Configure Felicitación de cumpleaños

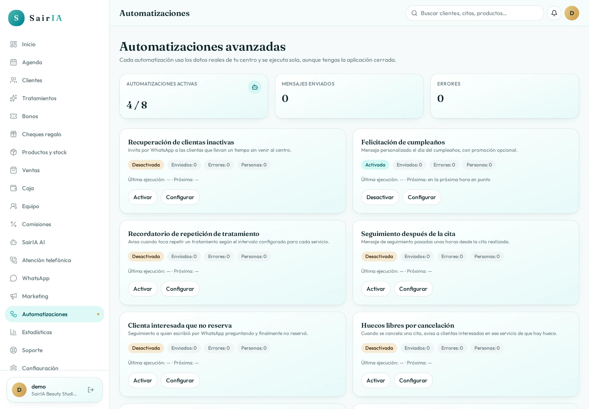tap(422, 197)
